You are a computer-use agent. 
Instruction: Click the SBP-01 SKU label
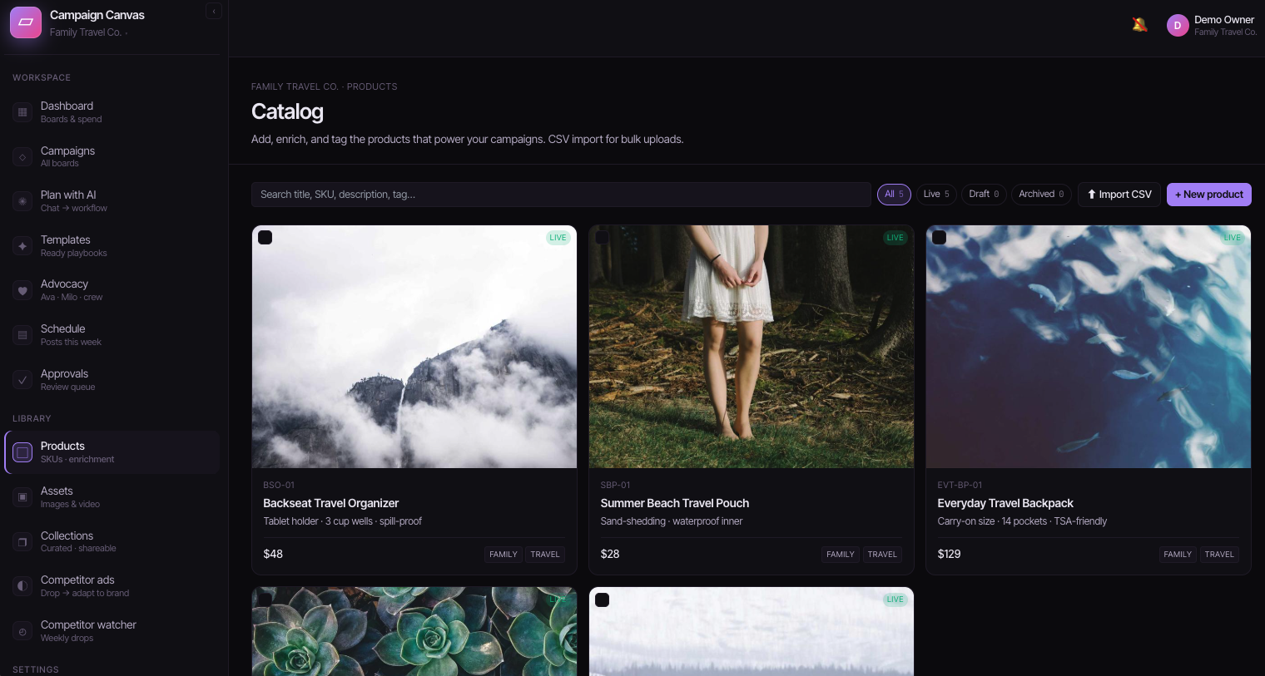click(615, 485)
